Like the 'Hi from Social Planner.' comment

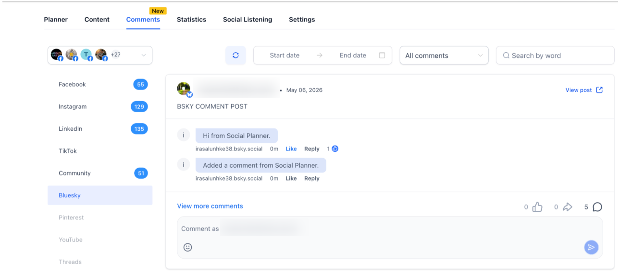(x=291, y=149)
